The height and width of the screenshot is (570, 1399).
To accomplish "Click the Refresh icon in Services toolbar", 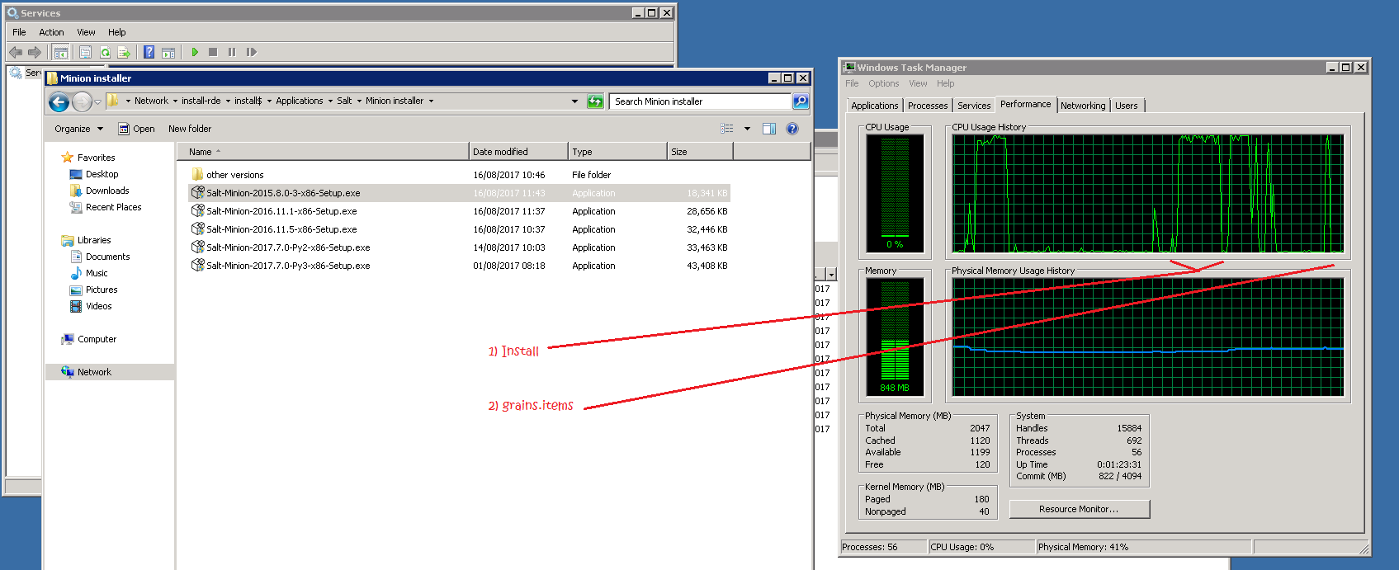I will tap(106, 52).
